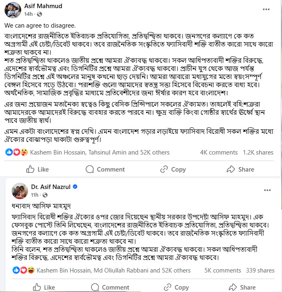
Task: Copy Asif Mahmud's post link
Action: click(x=173, y=169)
